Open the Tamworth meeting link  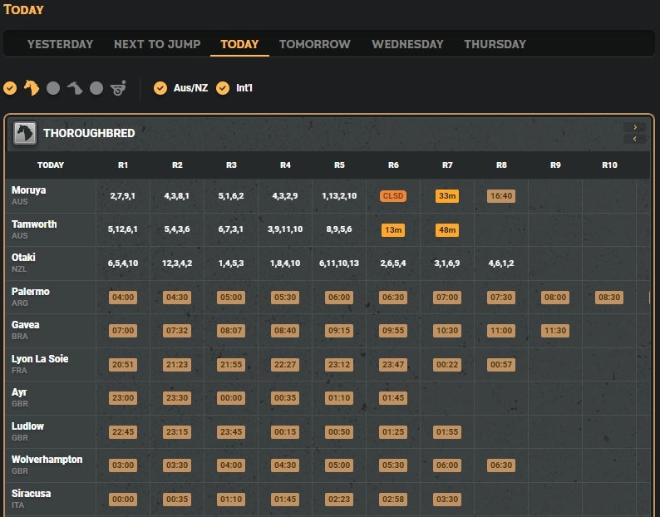click(x=34, y=224)
